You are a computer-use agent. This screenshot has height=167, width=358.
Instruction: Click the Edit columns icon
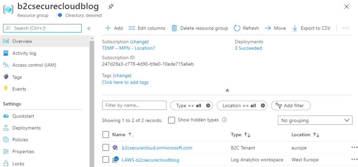coord(132,28)
